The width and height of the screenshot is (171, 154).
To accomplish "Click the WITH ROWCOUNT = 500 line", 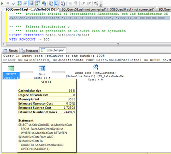I will (x=29, y=39).
